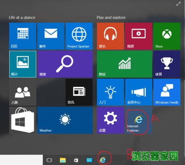185x165 pixels.
Task: Open the 搜索 search tile
Action: pos(65,64)
